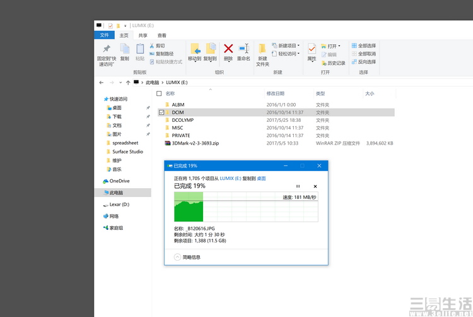
Task: Open Surface Studio folder in sidebar
Action: click(125, 152)
